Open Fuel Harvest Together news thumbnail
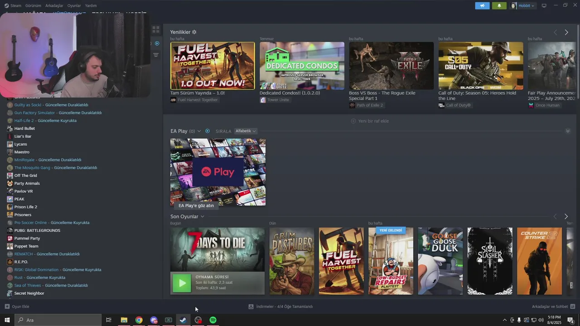Viewport: 580px width, 326px height. pos(213,66)
